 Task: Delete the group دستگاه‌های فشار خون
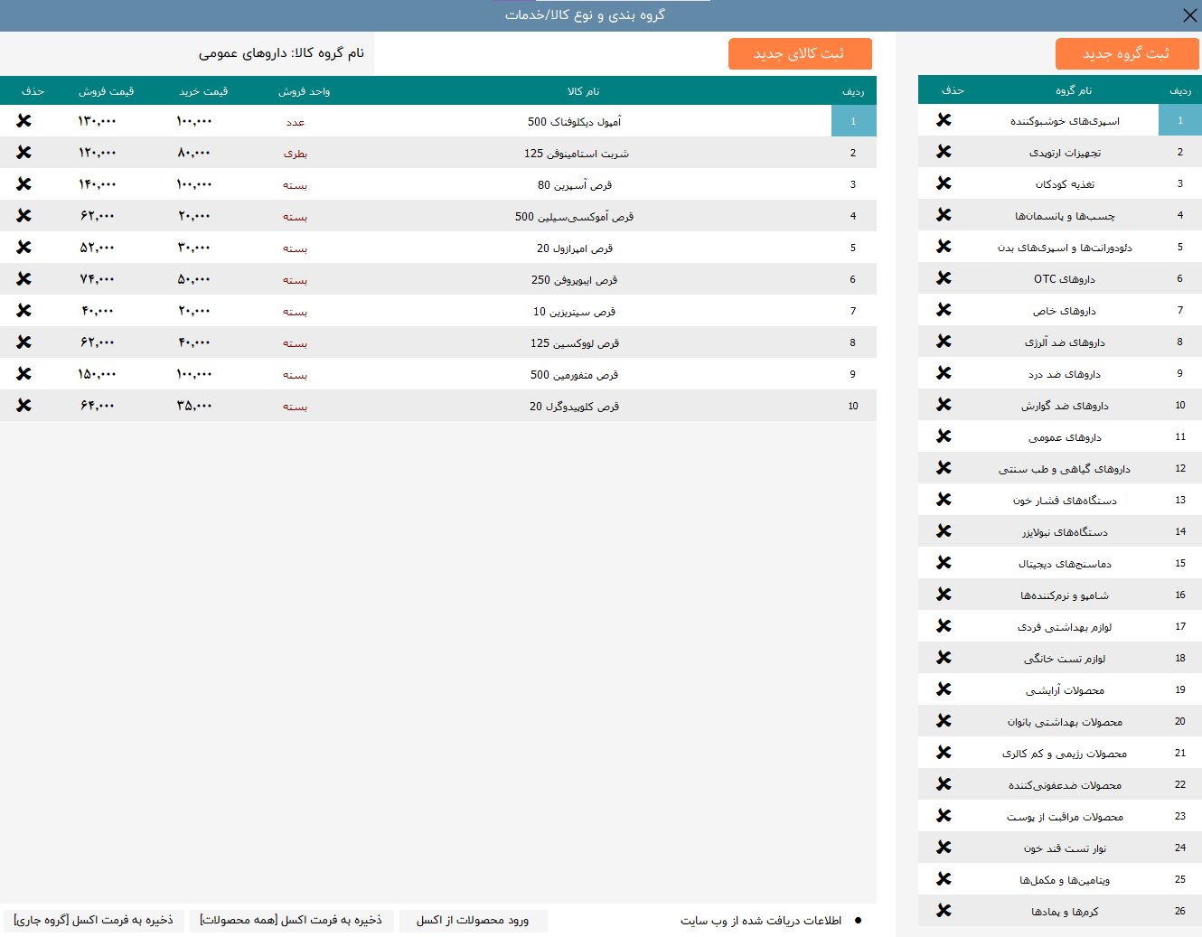click(x=944, y=500)
